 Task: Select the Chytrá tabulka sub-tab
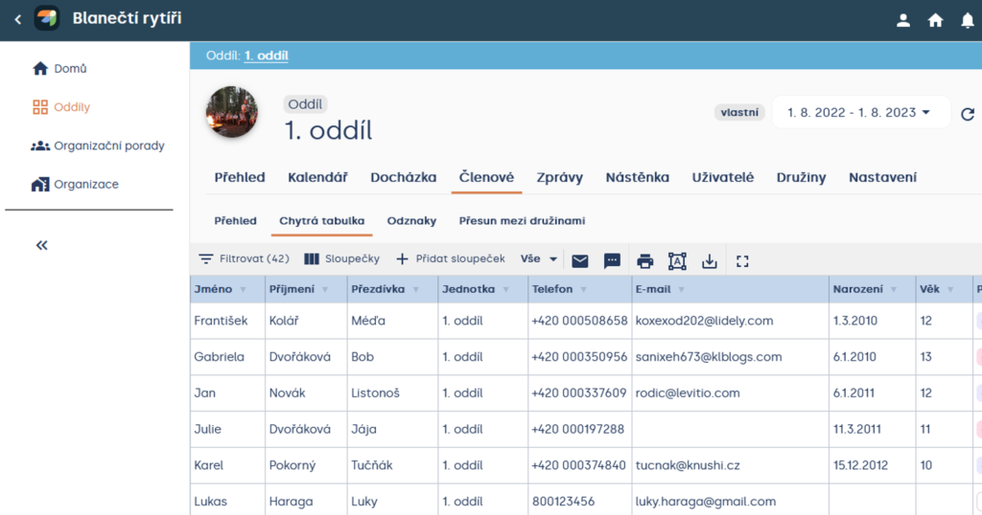click(322, 220)
